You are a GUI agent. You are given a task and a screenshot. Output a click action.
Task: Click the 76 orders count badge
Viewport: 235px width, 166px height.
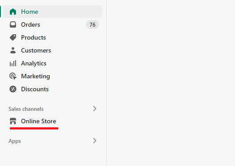[92, 24]
